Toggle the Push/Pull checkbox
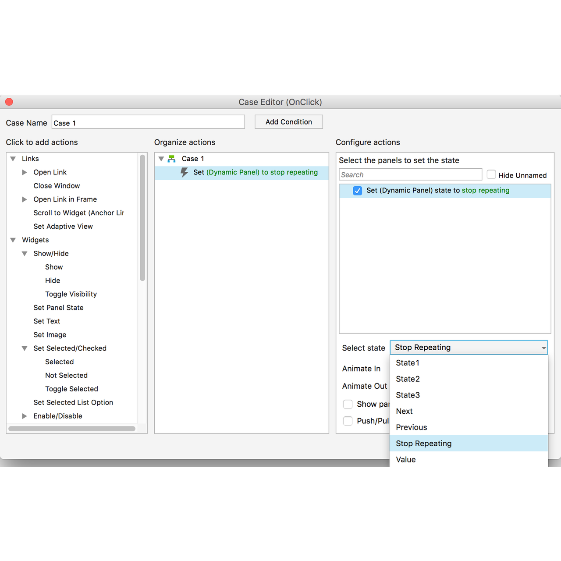This screenshot has width=561, height=561. point(348,421)
